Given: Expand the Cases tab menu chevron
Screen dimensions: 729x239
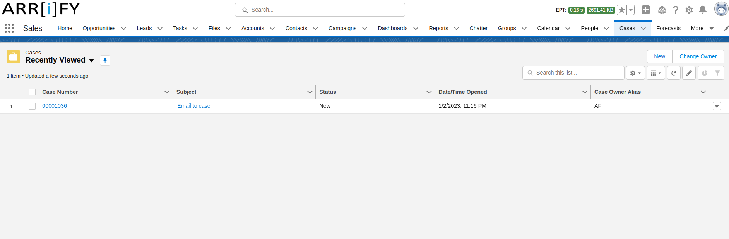Looking at the screenshot, I should pyautogui.click(x=643, y=29).
